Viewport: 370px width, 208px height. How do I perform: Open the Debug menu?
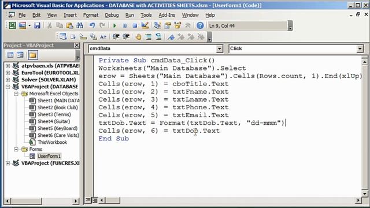point(112,15)
